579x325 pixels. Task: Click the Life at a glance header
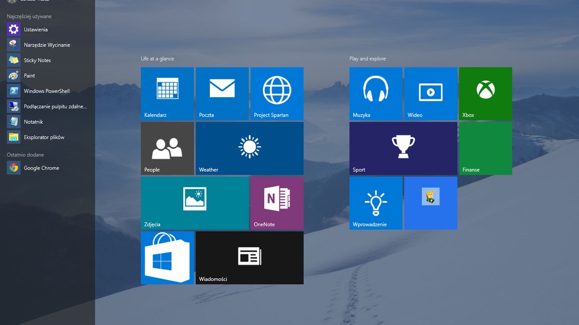point(157,59)
